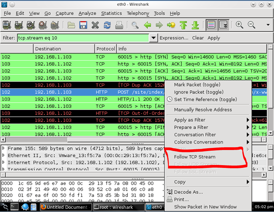Image resolution: width=274 pixels, height=212 pixels.
Task: Sort by Destination column header
Action: point(64,49)
